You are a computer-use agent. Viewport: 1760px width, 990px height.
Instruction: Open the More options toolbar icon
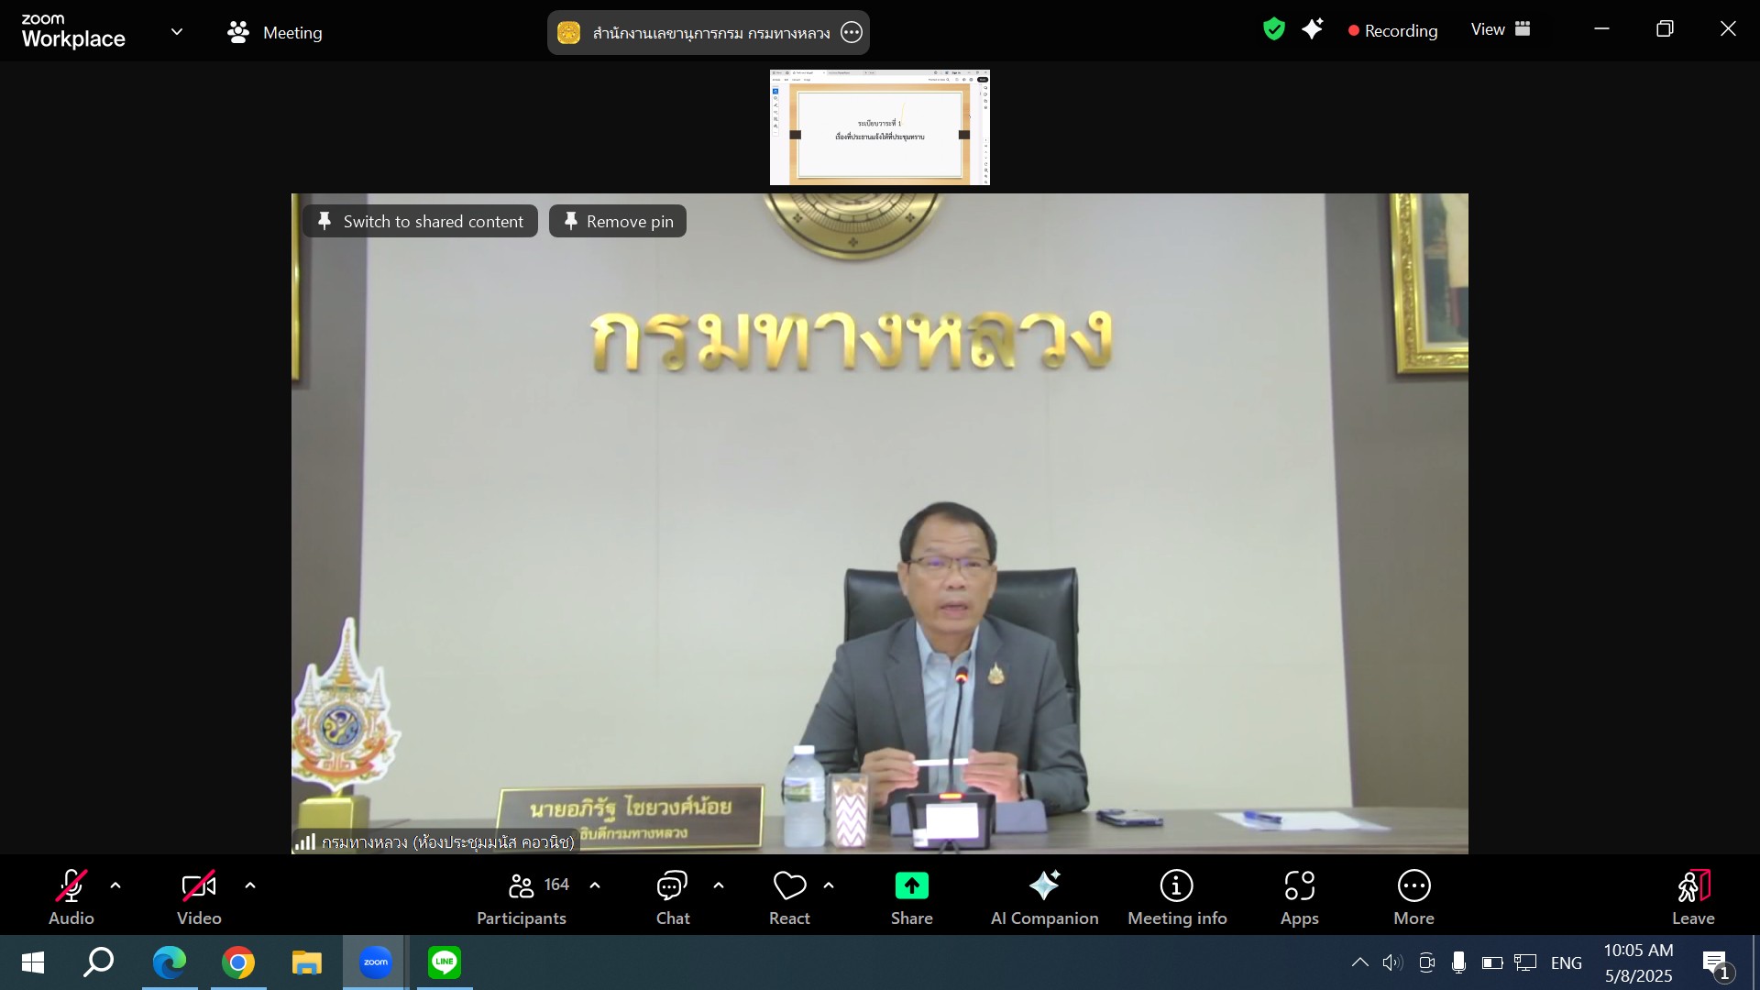[1413, 886]
